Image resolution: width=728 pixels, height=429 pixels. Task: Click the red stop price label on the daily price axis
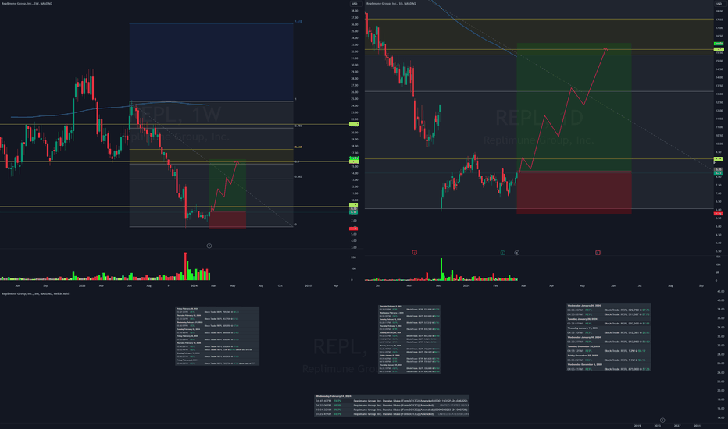pyautogui.click(x=718, y=214)
